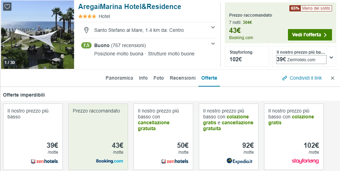The image size is (340, 171).
Task: Click the zenhotels logo on 39€ offer
Action: click(44, 161)
